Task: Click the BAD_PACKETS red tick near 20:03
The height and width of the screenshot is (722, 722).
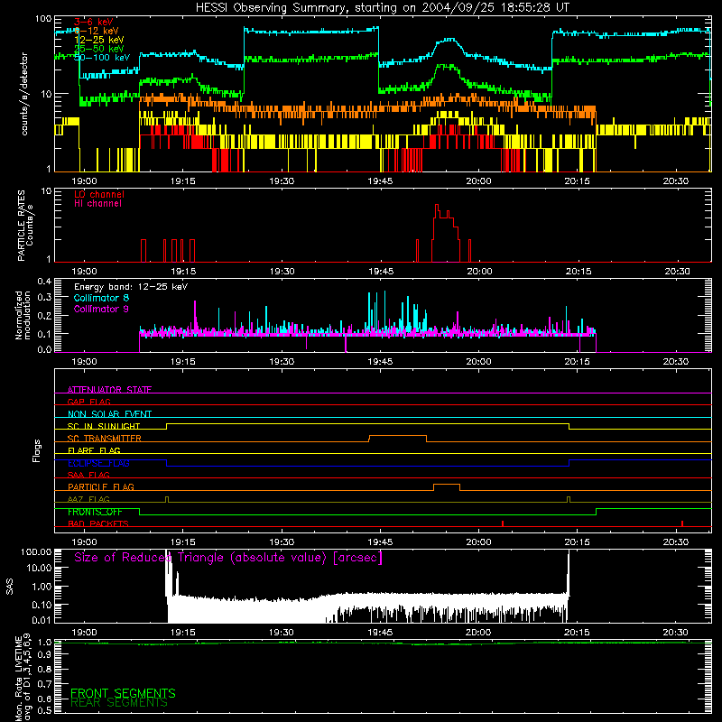Action: tap(503, 523)
